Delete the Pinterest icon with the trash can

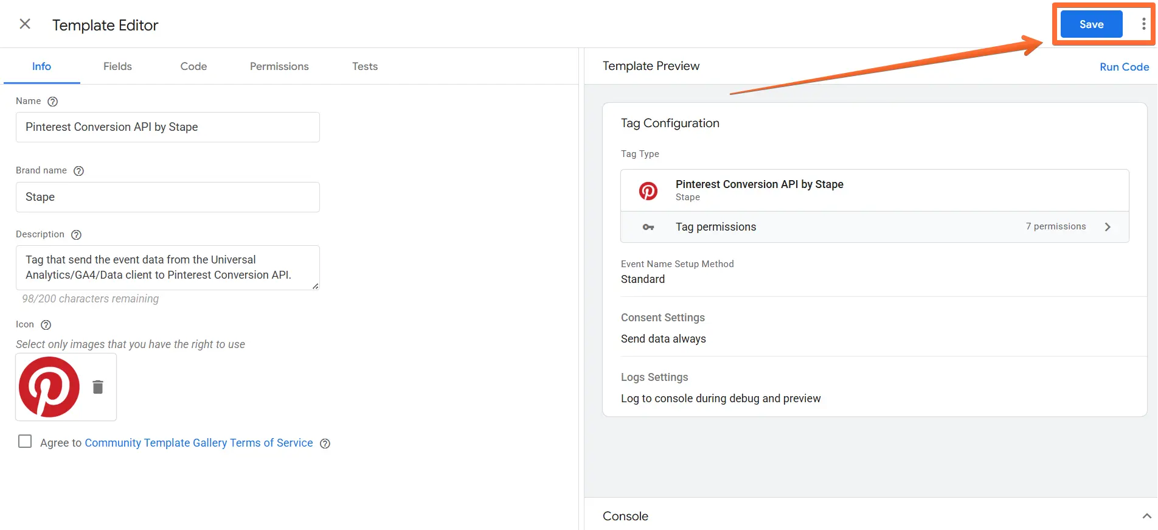98,387
